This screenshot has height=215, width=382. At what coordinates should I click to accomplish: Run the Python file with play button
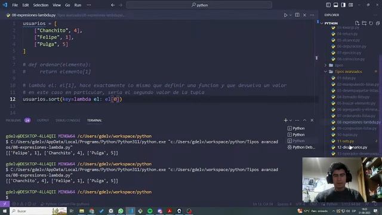[x=285, y=15]
